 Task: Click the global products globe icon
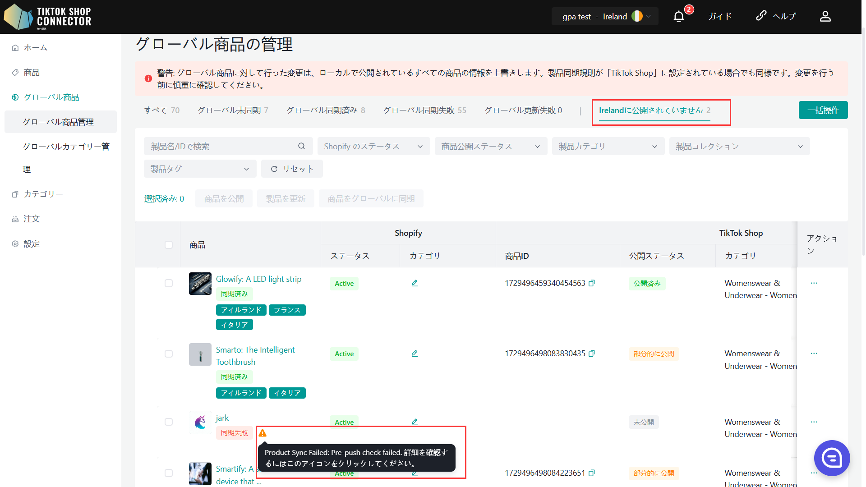click(x=15, y=97)
